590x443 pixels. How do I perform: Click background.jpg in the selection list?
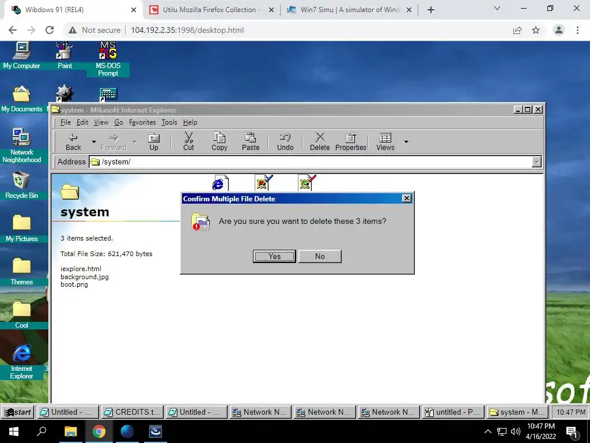coord(85,276)
